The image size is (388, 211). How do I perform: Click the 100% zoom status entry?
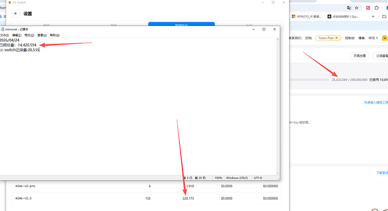[x=218, y=178]
